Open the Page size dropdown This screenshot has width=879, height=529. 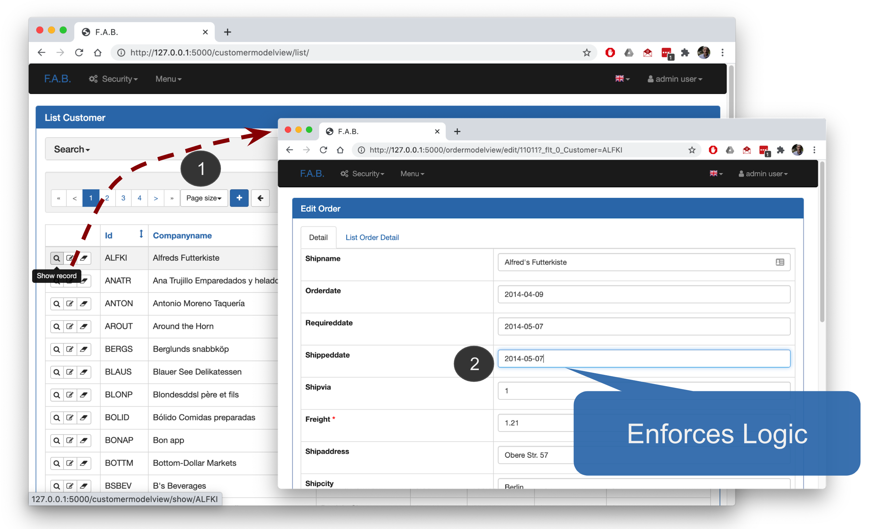tap(204, 198)
